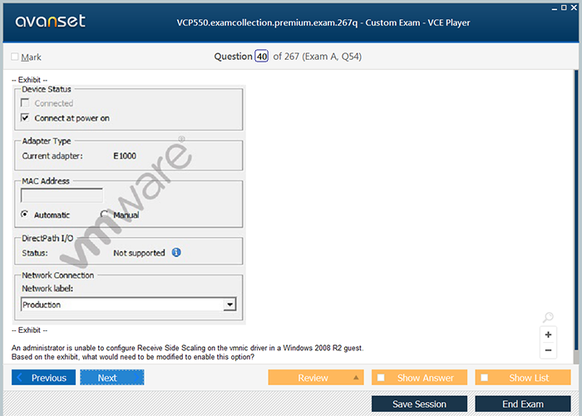Click the Review button's up arrow
Screen dimensions: 582x416
click(356, 378)
